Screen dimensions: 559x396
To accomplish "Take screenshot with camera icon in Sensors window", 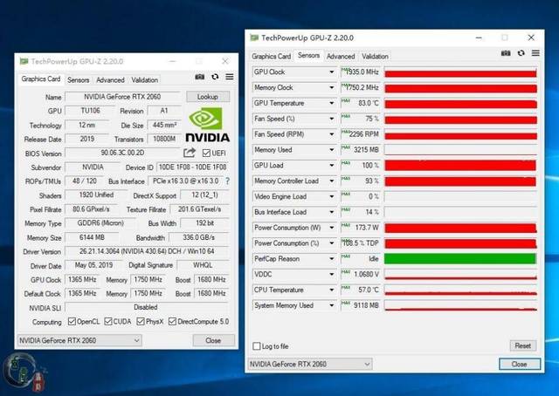I will click(x=506, y=53).
